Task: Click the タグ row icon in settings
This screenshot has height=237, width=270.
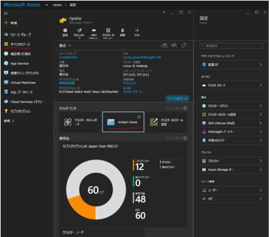Action: pos(204,199)
